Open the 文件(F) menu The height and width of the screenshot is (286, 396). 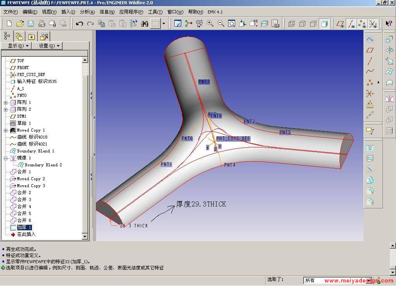10,12
